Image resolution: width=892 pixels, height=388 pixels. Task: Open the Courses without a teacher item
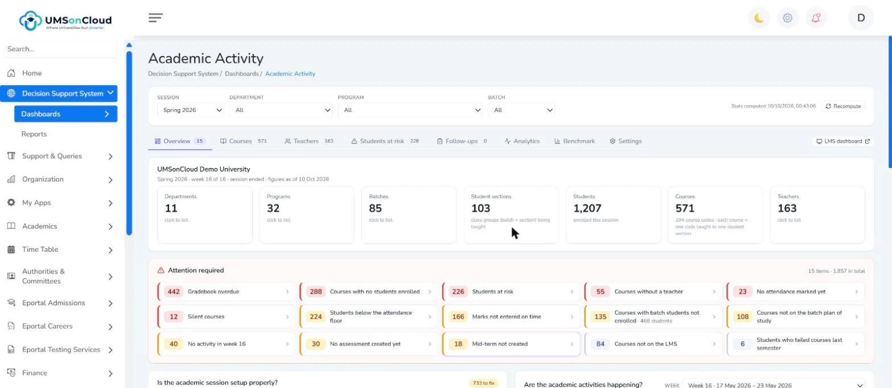[x=653, y=291]
